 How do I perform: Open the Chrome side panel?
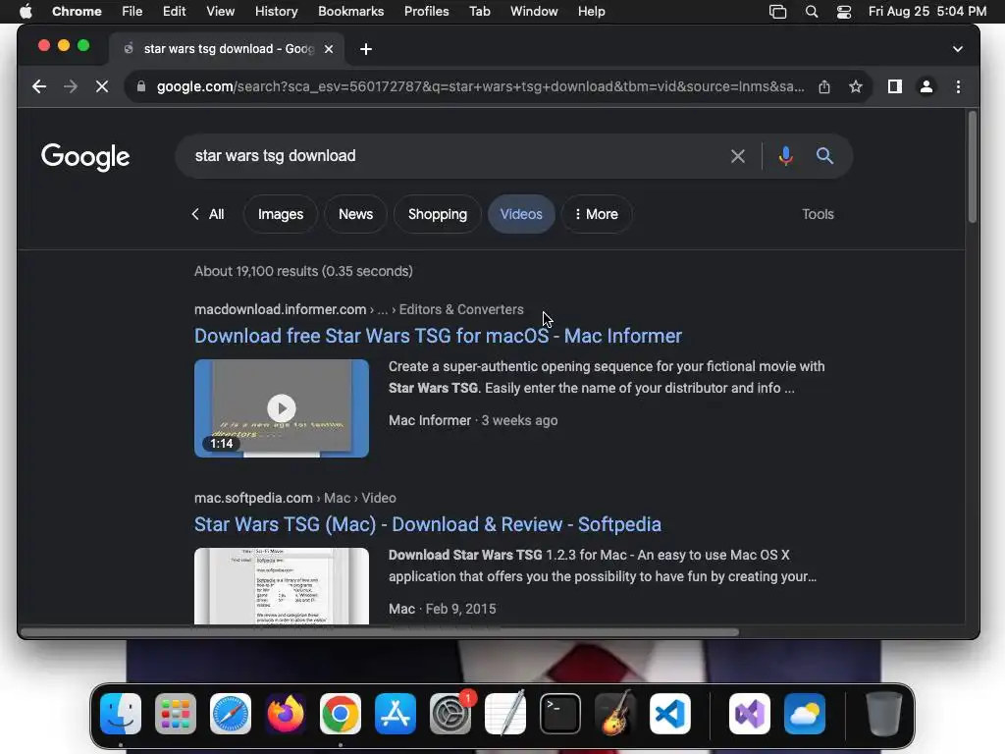coord(895,86)
